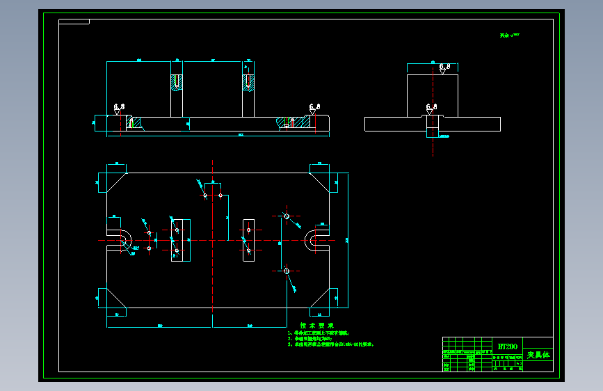This screenshot has height=391, width=603.
Task: Click the 6.3 roughness symbol at front view left end
Action: point(119,109)
